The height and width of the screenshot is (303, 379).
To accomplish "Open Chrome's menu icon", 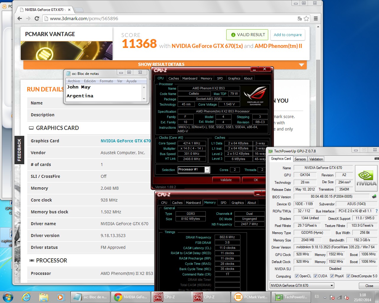I will (x=316, y=19).
